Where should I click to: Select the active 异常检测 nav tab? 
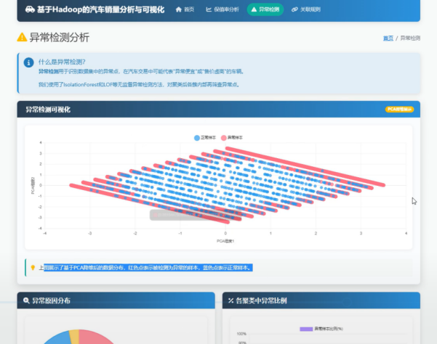[x=265, y=9]
